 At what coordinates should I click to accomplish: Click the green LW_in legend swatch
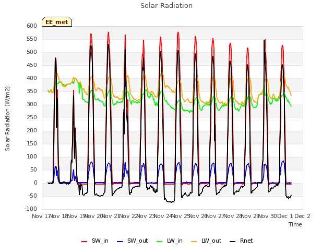click(x=160, y=242)
